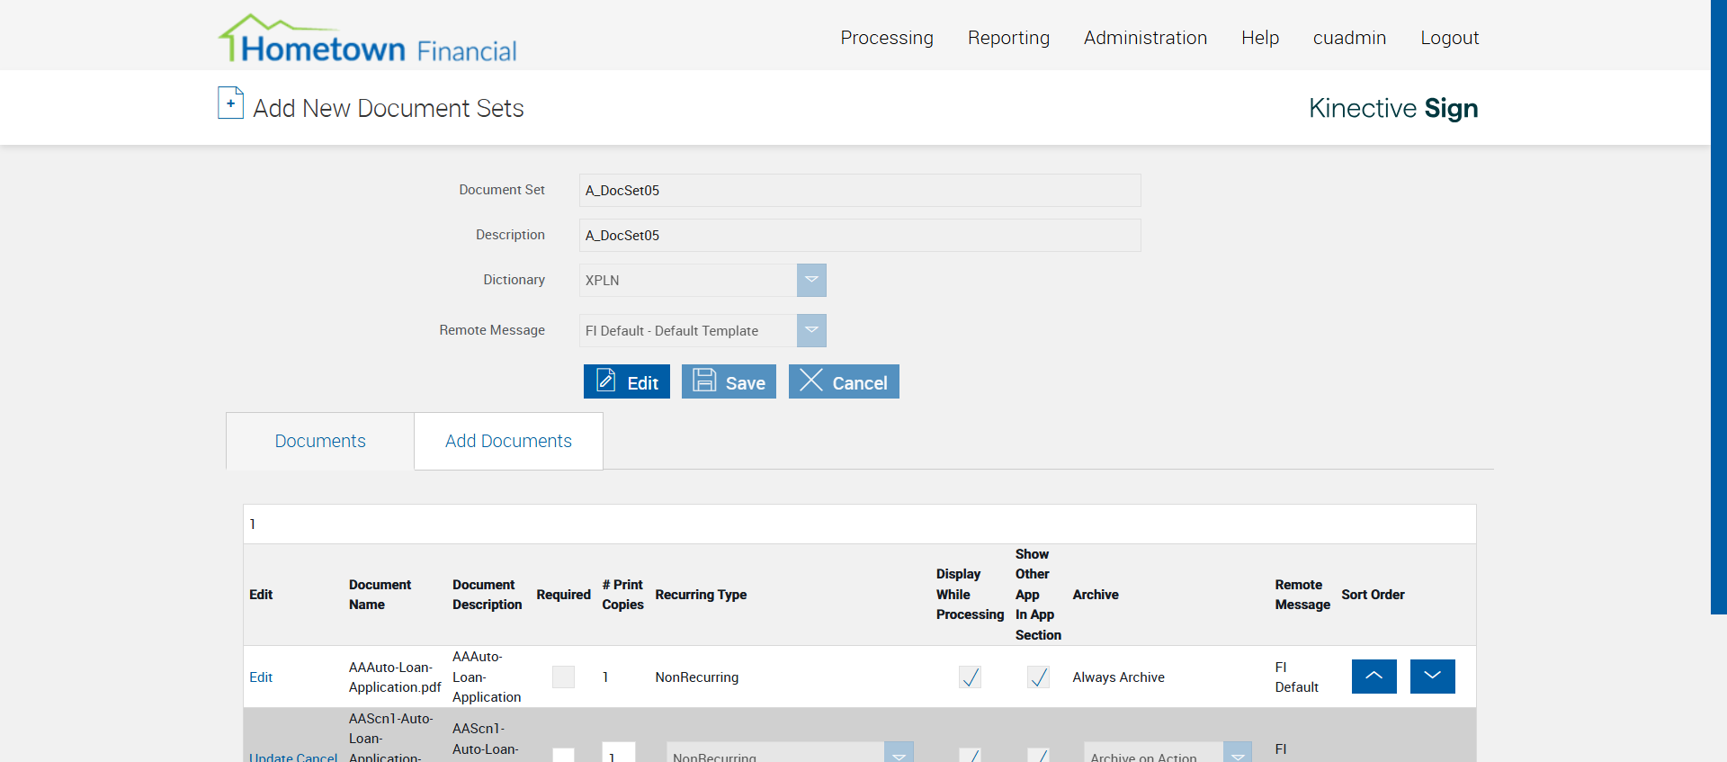Cancel adding the document set
Screen dimensions: 1727x762
click(844, 381)
